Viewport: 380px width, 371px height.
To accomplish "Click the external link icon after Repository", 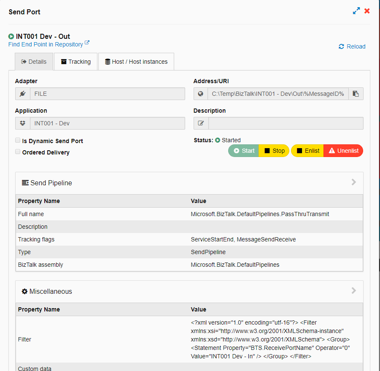I will click(x=87, y=43).
